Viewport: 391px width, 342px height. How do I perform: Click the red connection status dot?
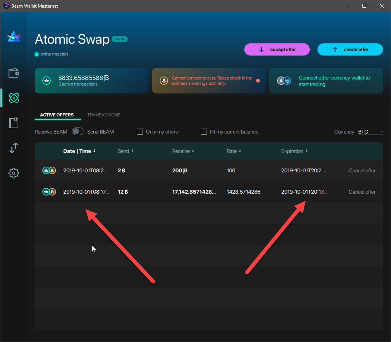pos(258,81)
